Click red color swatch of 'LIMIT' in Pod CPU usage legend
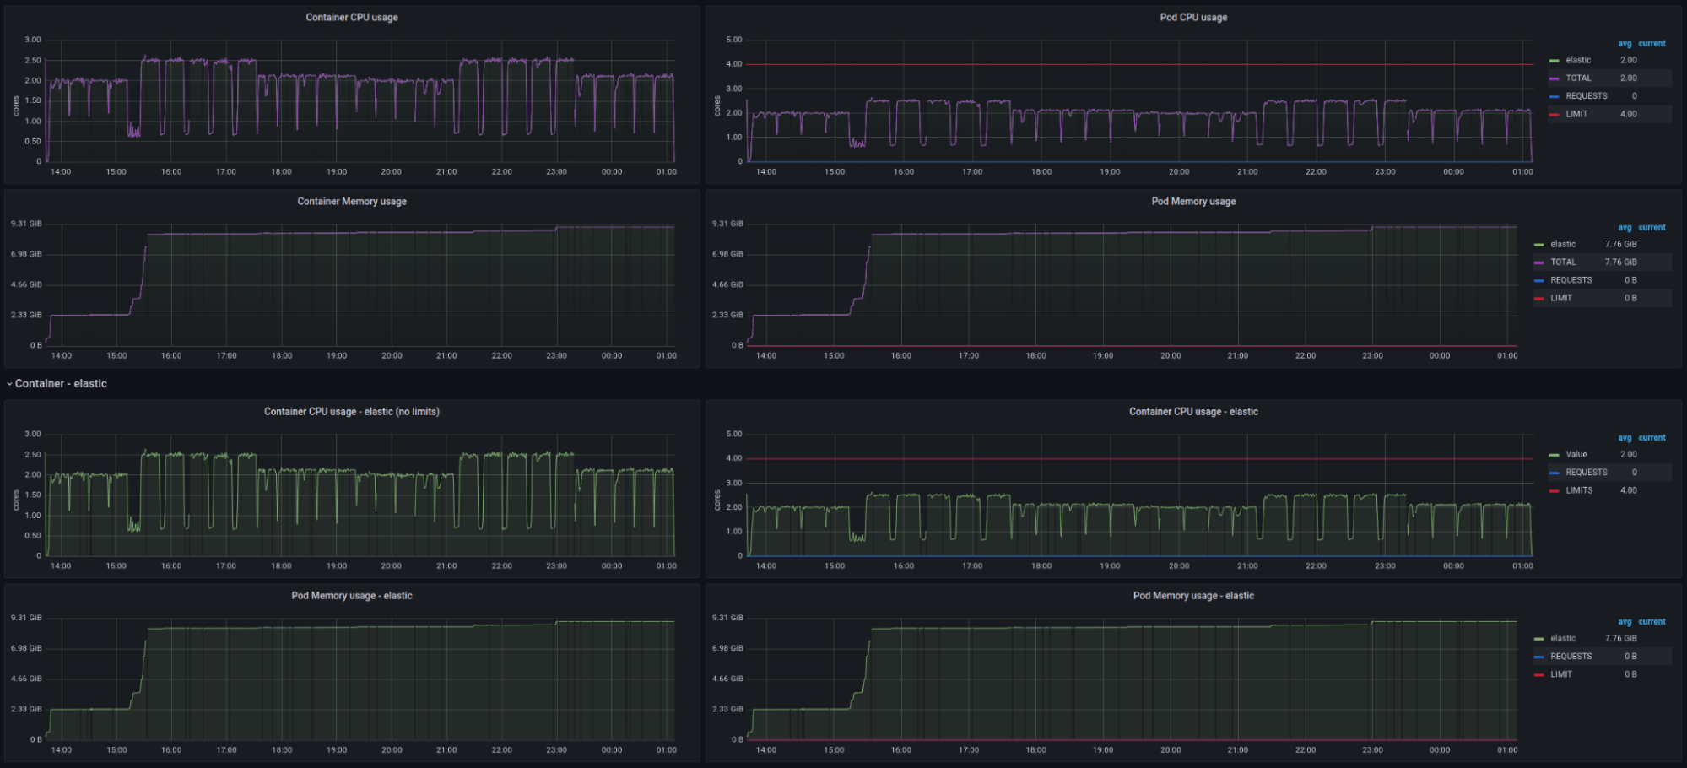This screenshot has height=768, width=1687. [x=1555, y=114]
